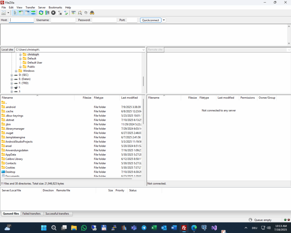This screenshot has height=233, width=291.
Task: Open the Help menu
Action: [68, 7]
